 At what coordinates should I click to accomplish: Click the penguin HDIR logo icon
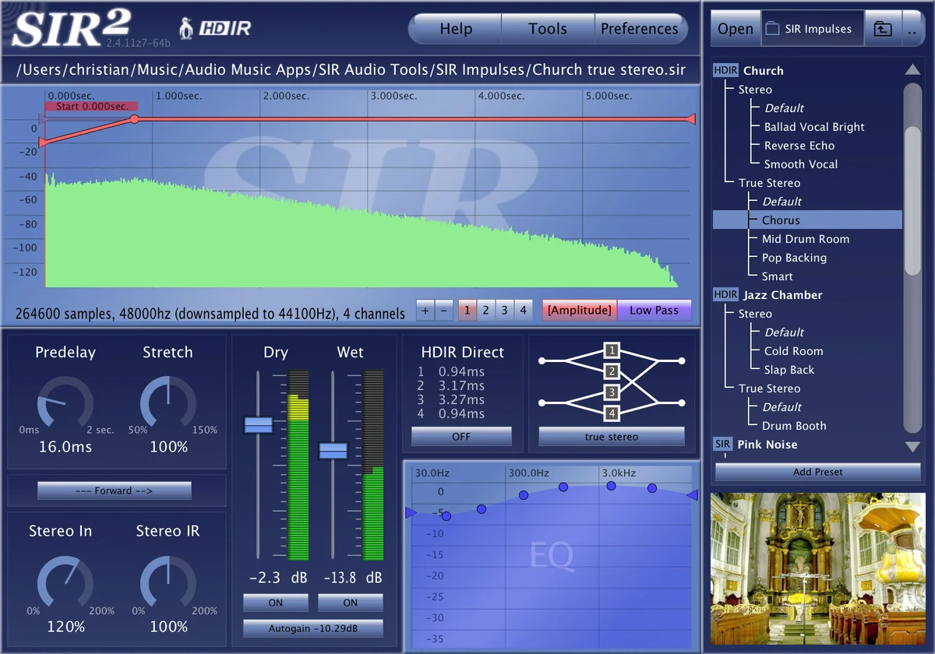click(x=186, y=30)
